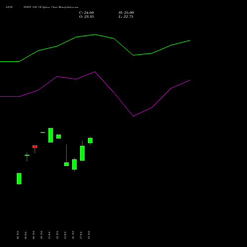Click the 18 Feb date label
Viewport: 247px width, 247px height.
[89, 235]
